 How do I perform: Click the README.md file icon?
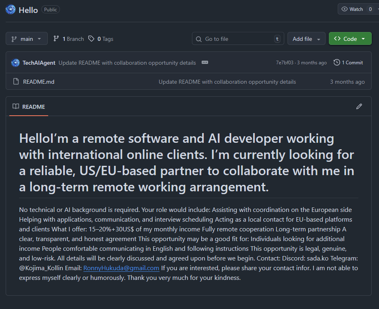(x=16, y=82)
